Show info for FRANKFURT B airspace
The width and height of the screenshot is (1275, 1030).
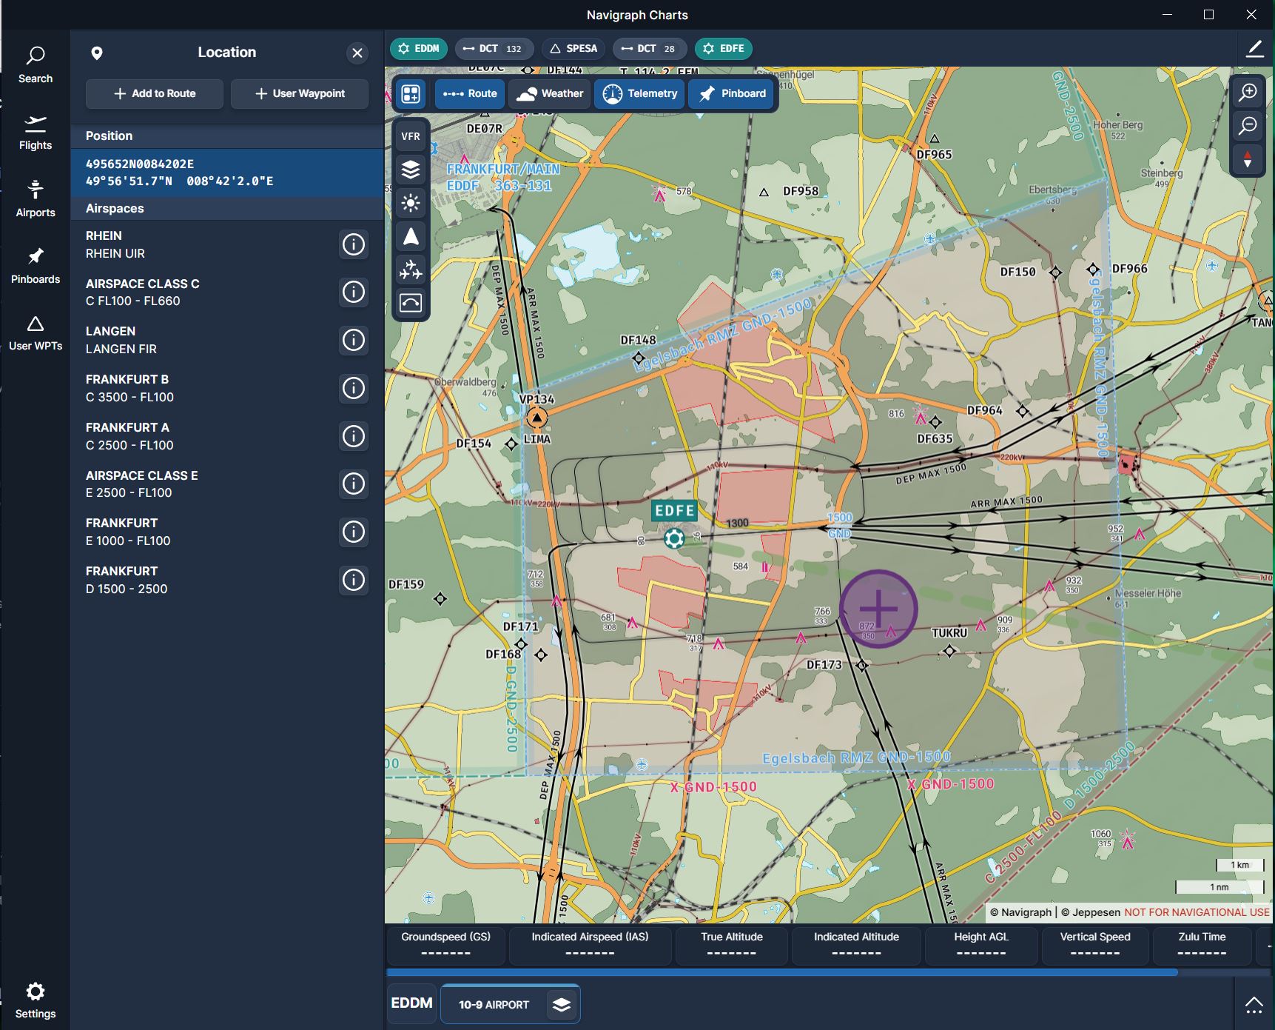pyautogui.click(x=354, y=388)
